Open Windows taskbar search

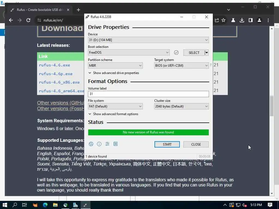15,205
